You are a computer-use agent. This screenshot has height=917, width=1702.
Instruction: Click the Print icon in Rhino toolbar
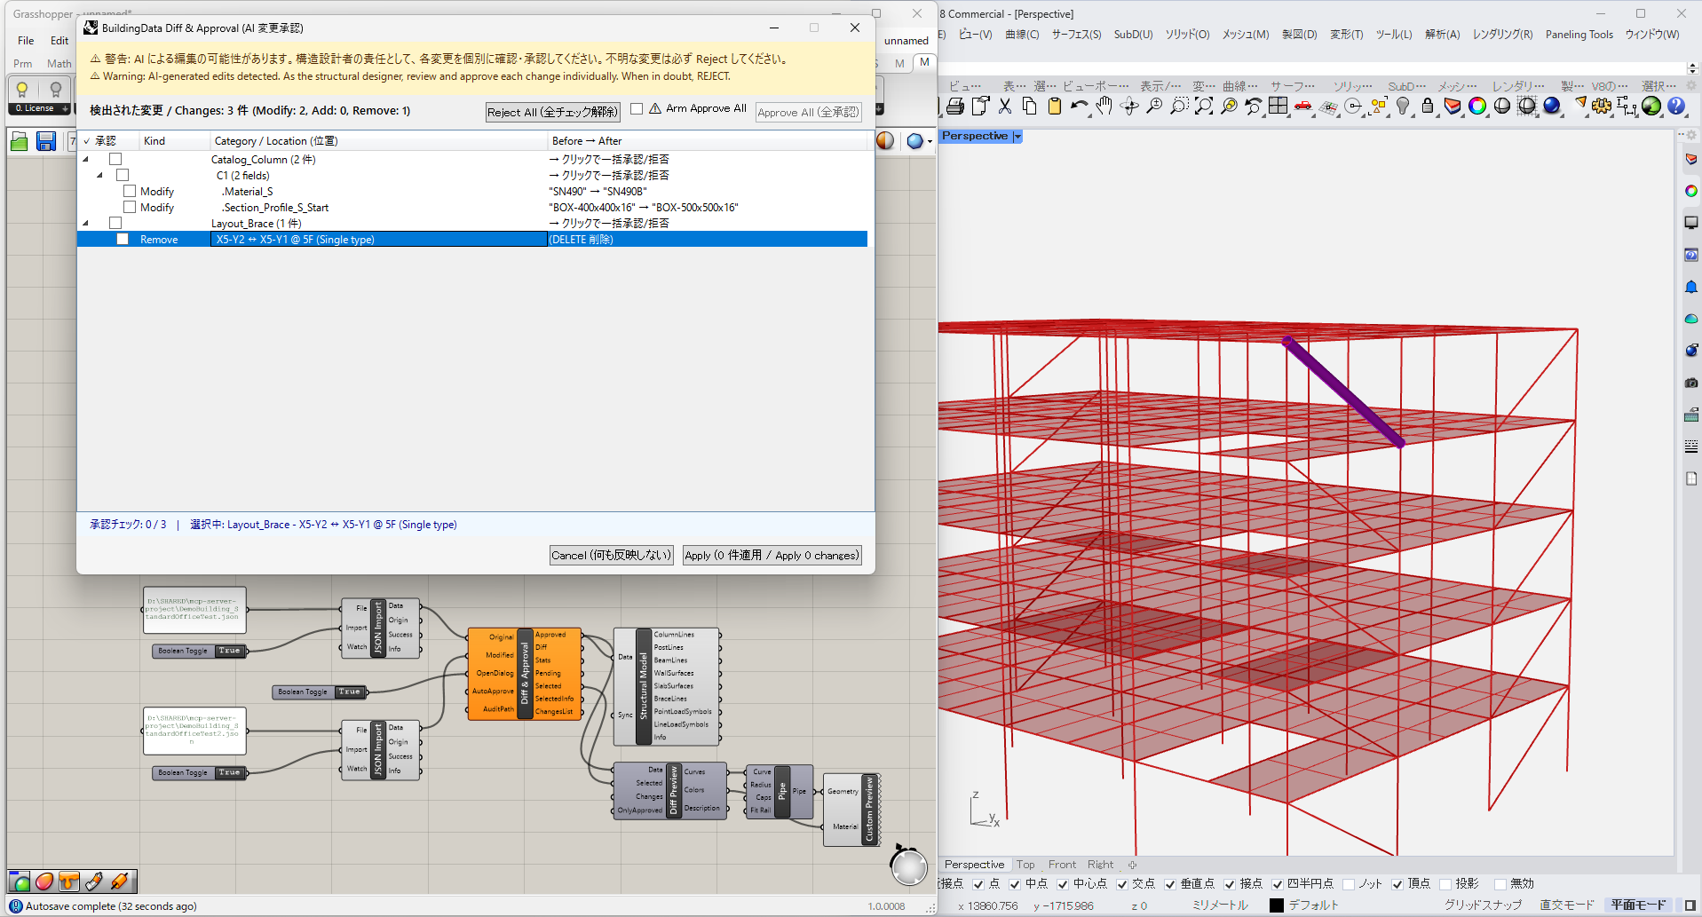(x=955, y=107)
